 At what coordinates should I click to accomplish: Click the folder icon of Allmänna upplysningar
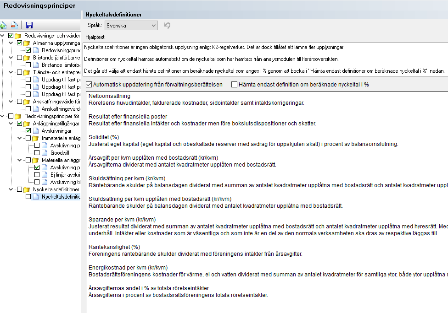(27, 43)
